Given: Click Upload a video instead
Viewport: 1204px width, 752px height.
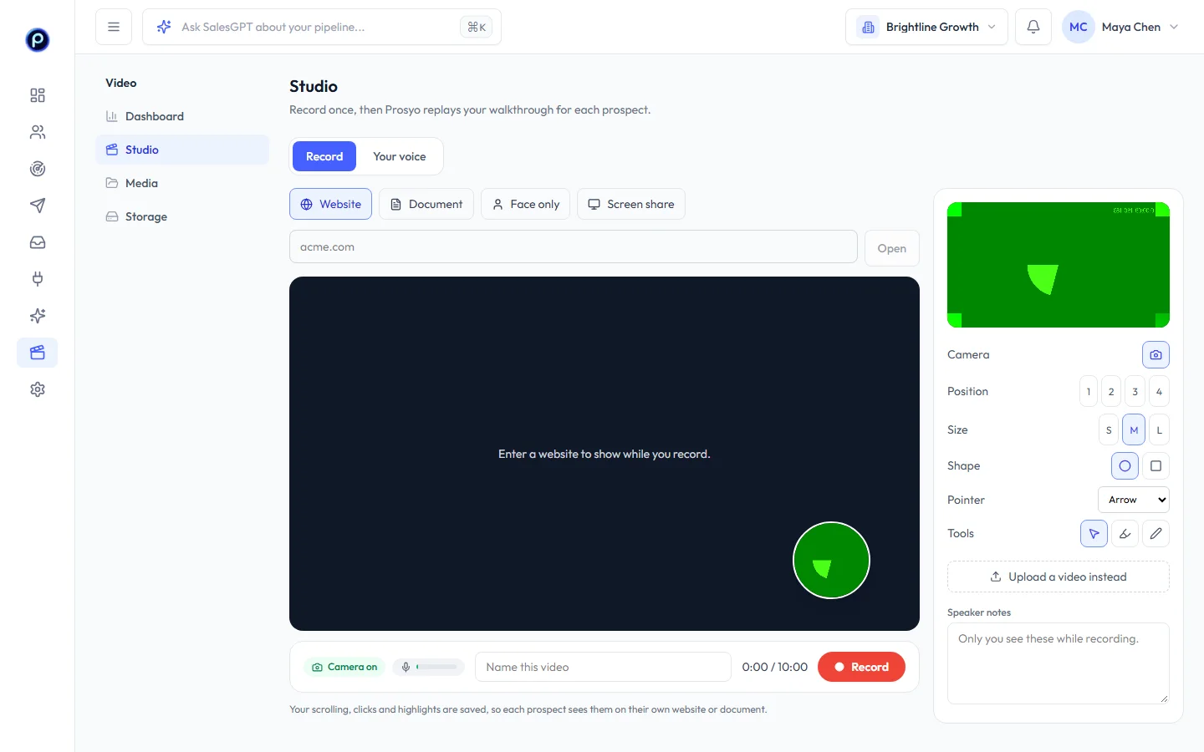Looking at the screenshot, I should click(1059, 577).
